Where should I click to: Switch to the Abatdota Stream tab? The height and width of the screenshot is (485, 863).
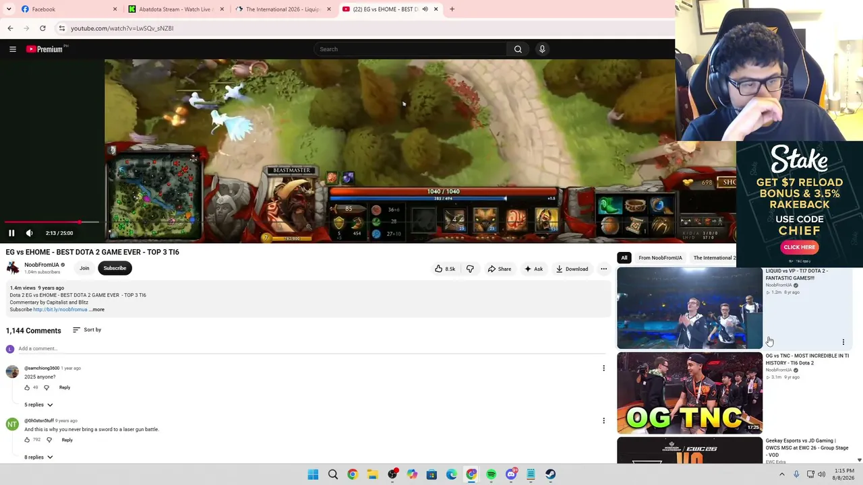tap(176, 9)
